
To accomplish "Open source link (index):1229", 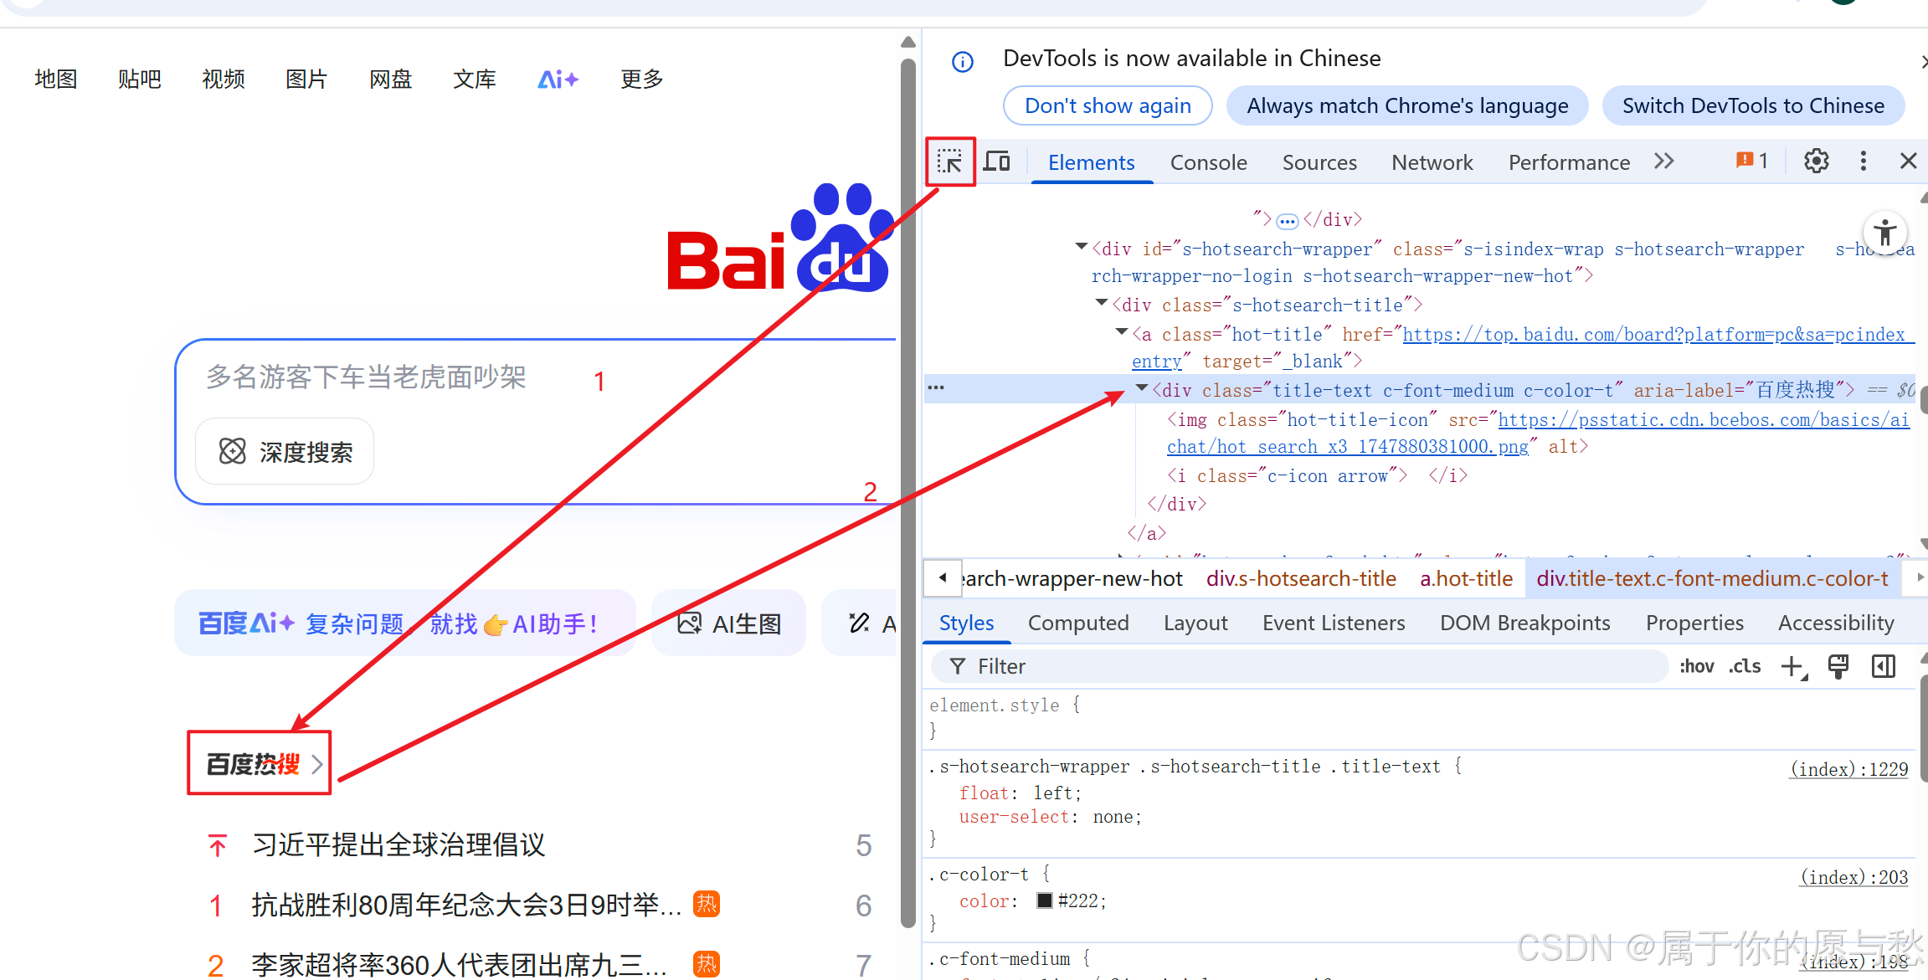I will coord(1848,769).
